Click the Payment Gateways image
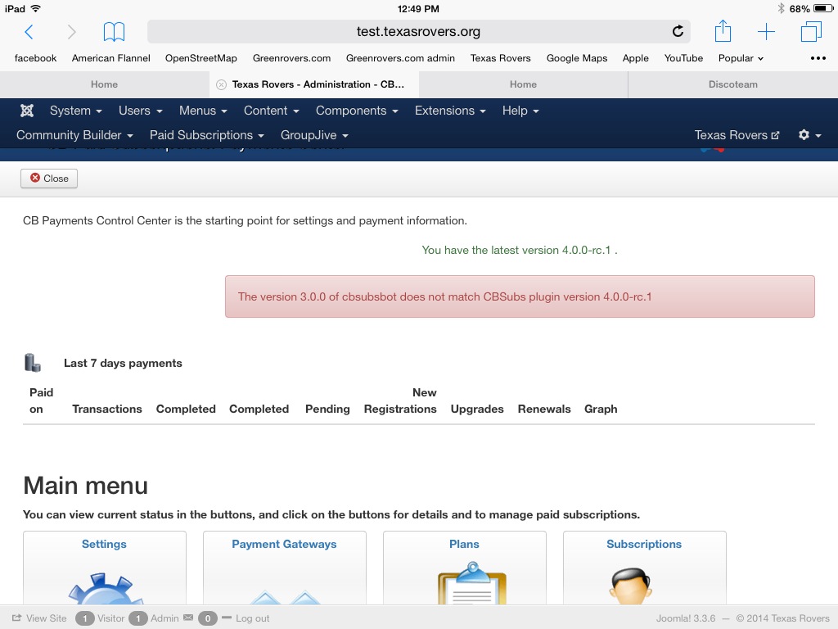The height and width of the screenshot is (629, 838). [x=285, y=597]
